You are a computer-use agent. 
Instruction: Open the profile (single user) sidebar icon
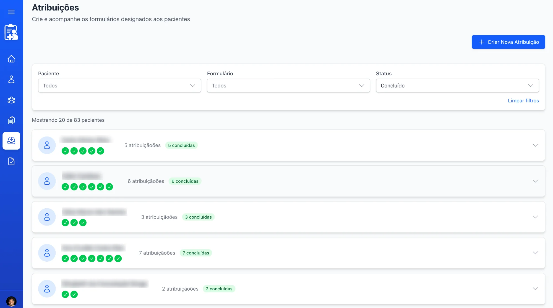11,79
